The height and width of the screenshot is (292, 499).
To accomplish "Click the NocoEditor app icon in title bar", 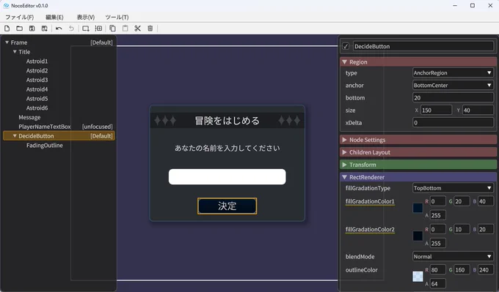I will pos(6,5).
